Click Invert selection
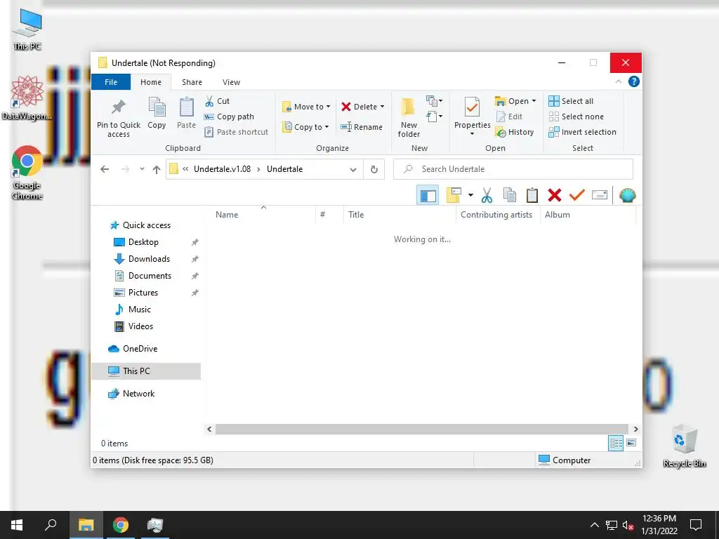Image resolution: width=719 pixels, height=539 pixels. (582, 132)
